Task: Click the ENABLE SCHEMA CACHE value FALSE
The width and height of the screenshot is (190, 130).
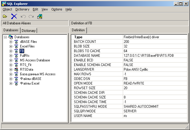Action: [x=128, y=65]
